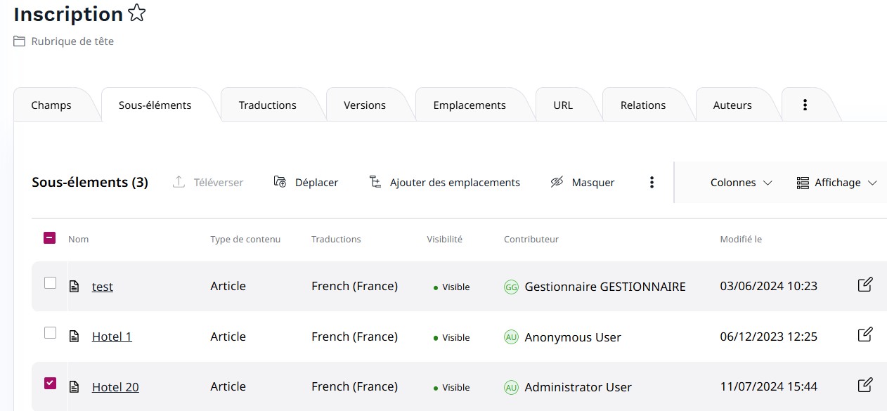The height and width of the screenshot is (411, 887).
Task: Open the more tabs three-dot menu
Action: tap(805, 105)
